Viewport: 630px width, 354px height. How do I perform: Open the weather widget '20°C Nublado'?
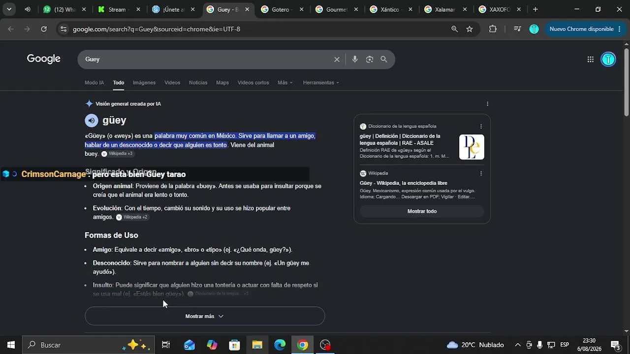point(475,345)
